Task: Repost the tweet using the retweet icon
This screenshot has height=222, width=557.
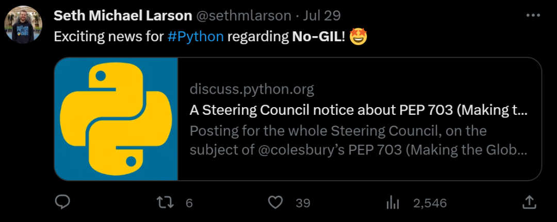Action: point(165,202)
